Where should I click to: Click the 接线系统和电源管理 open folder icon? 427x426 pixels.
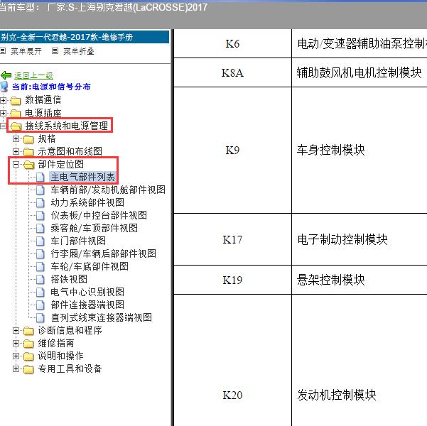pos(16,126)
